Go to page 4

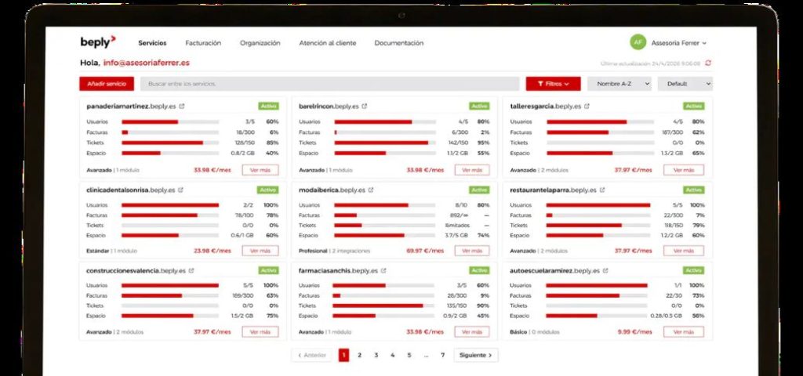[x=392, y=355]
